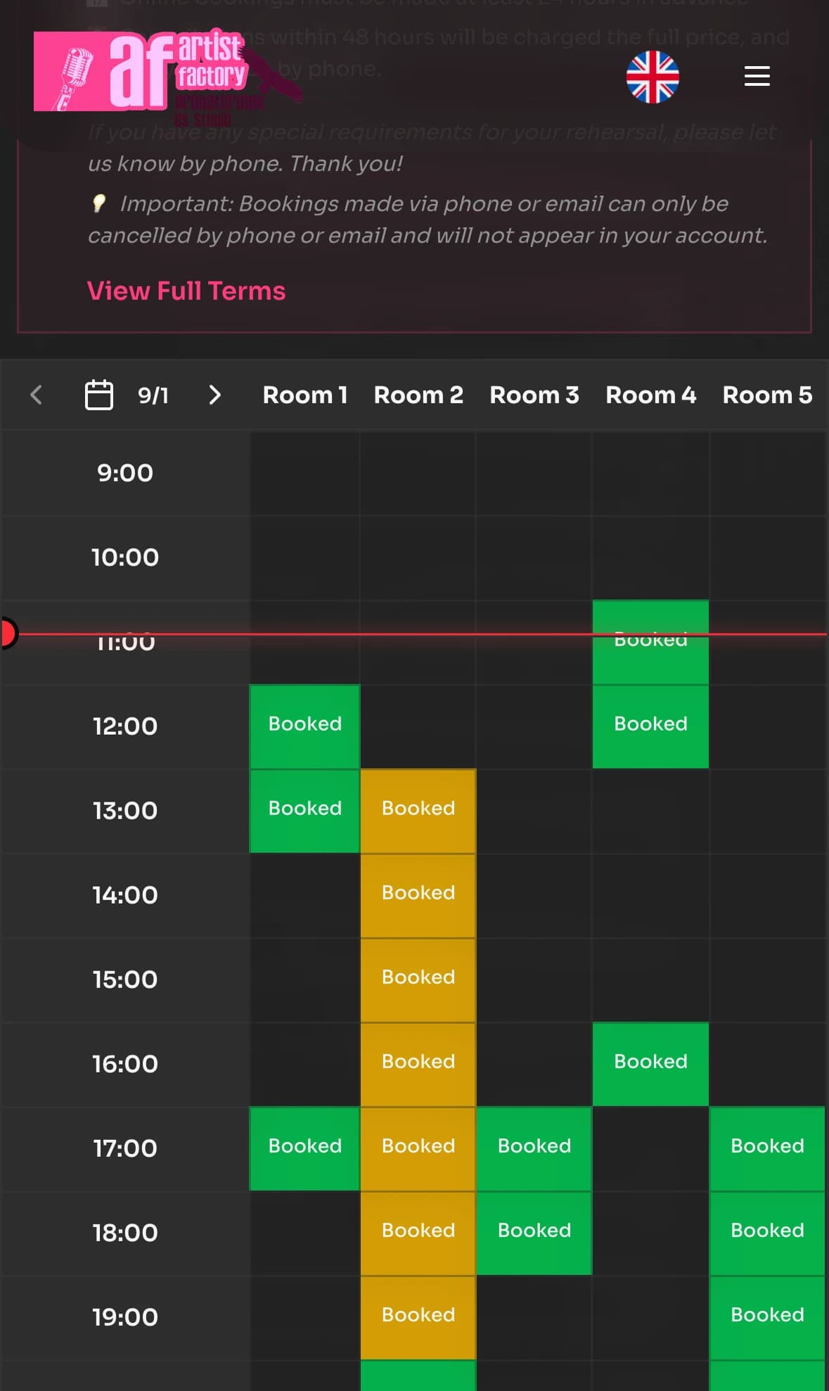The image size is (829, 1391).
Task: Select empty 9:00 slot in Room 1
Action: tap(304, 473)
